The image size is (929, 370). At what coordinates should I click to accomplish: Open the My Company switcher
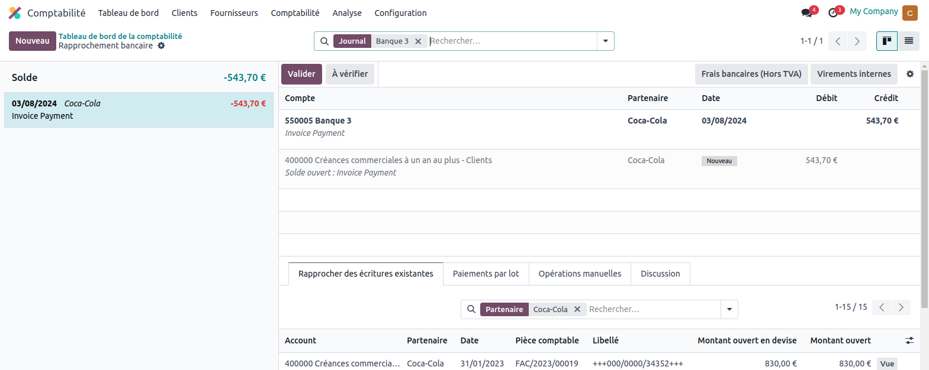(873, 12)
